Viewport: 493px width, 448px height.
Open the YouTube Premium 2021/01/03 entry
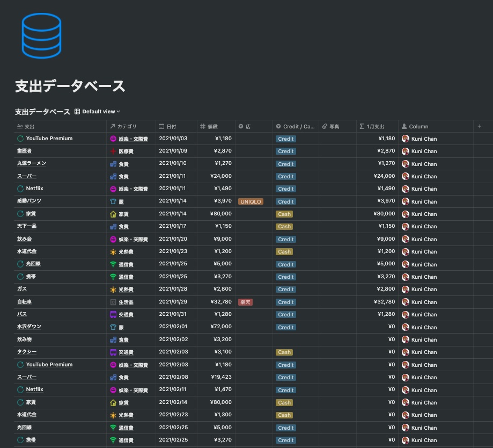tap(49, 138)
